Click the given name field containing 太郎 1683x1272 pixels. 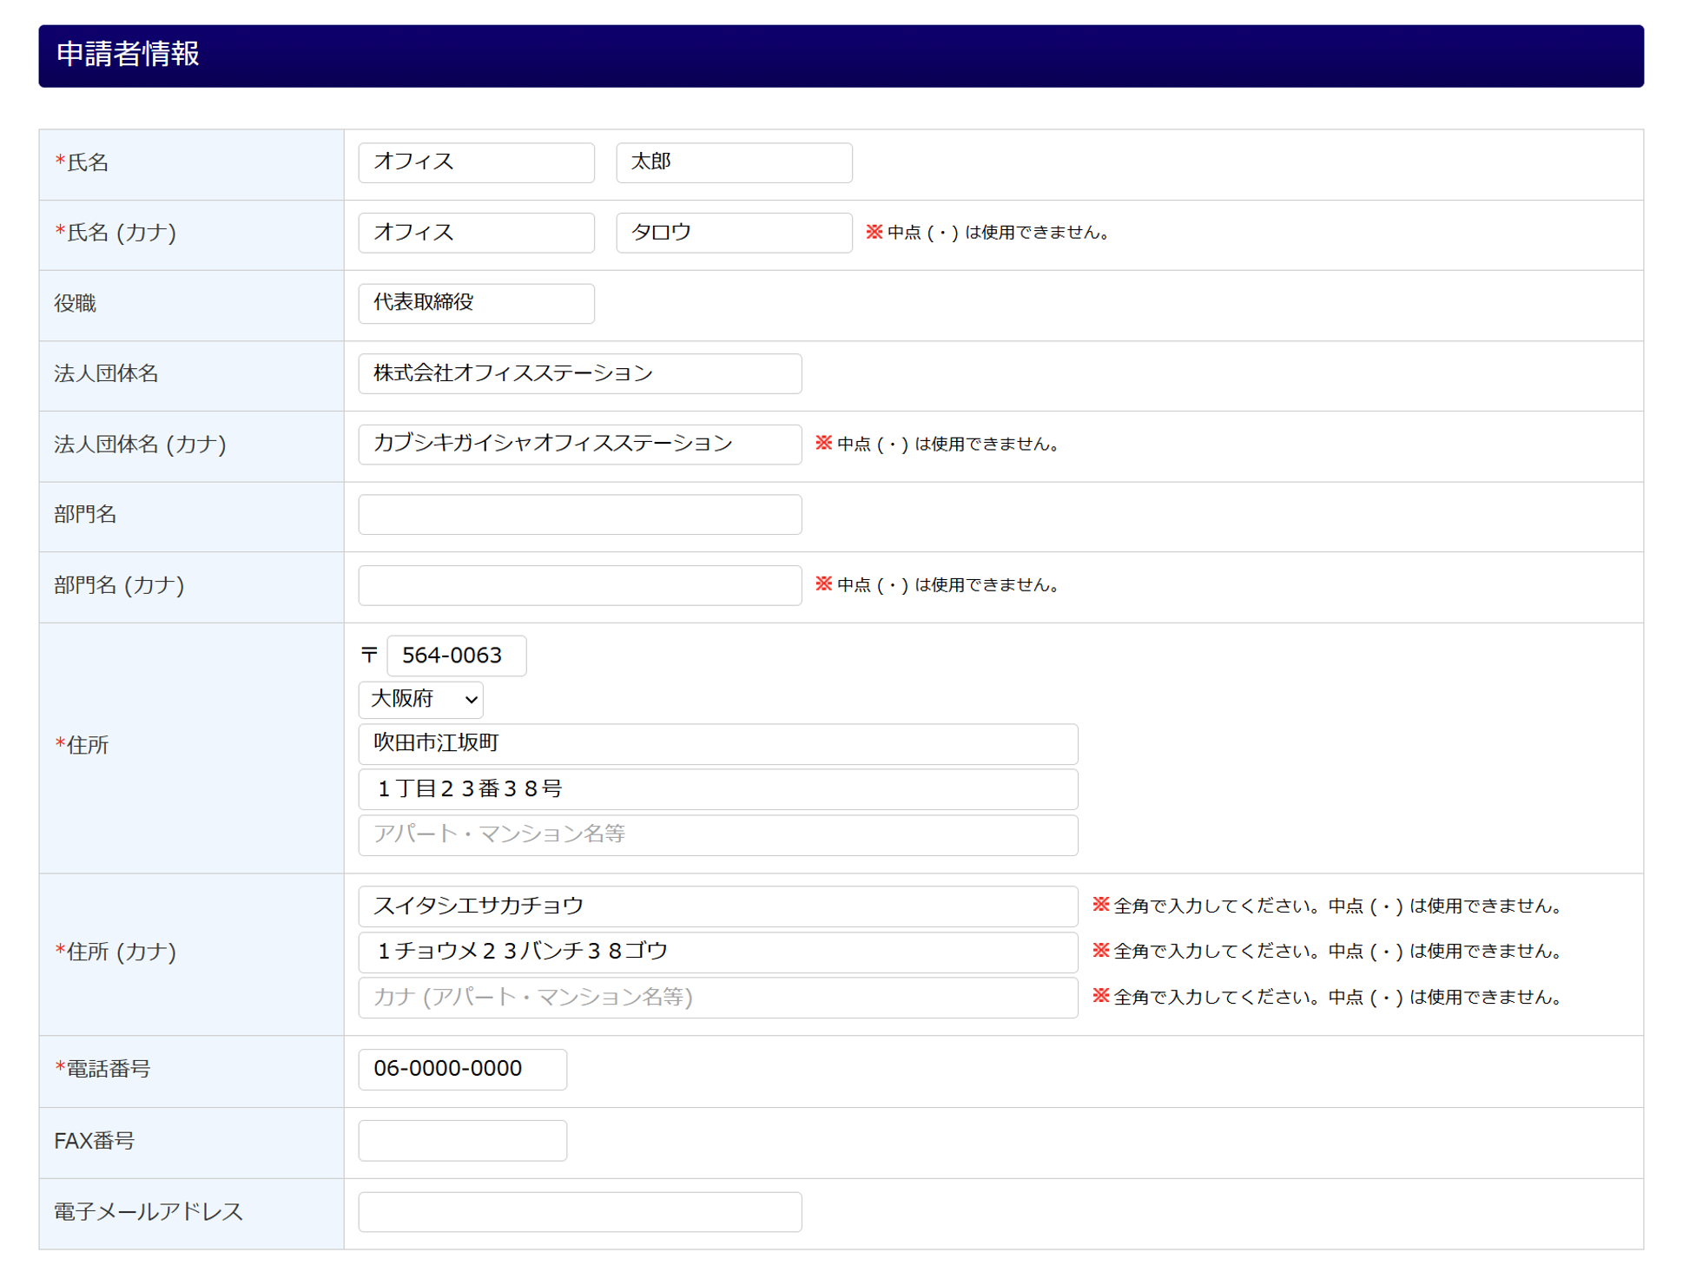click(733, 162)
